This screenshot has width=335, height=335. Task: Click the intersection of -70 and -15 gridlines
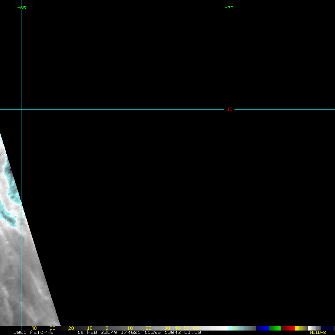coord(229,109)
